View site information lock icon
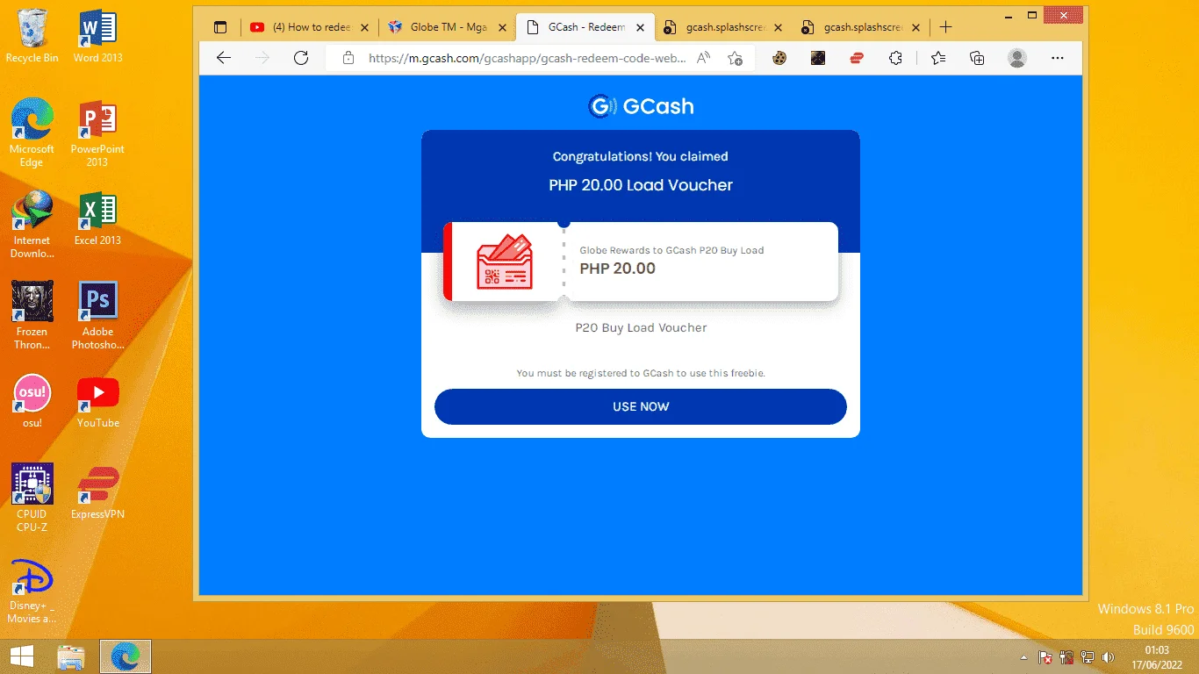This screenshot has width=1199, height=674. tap(348, 58)
